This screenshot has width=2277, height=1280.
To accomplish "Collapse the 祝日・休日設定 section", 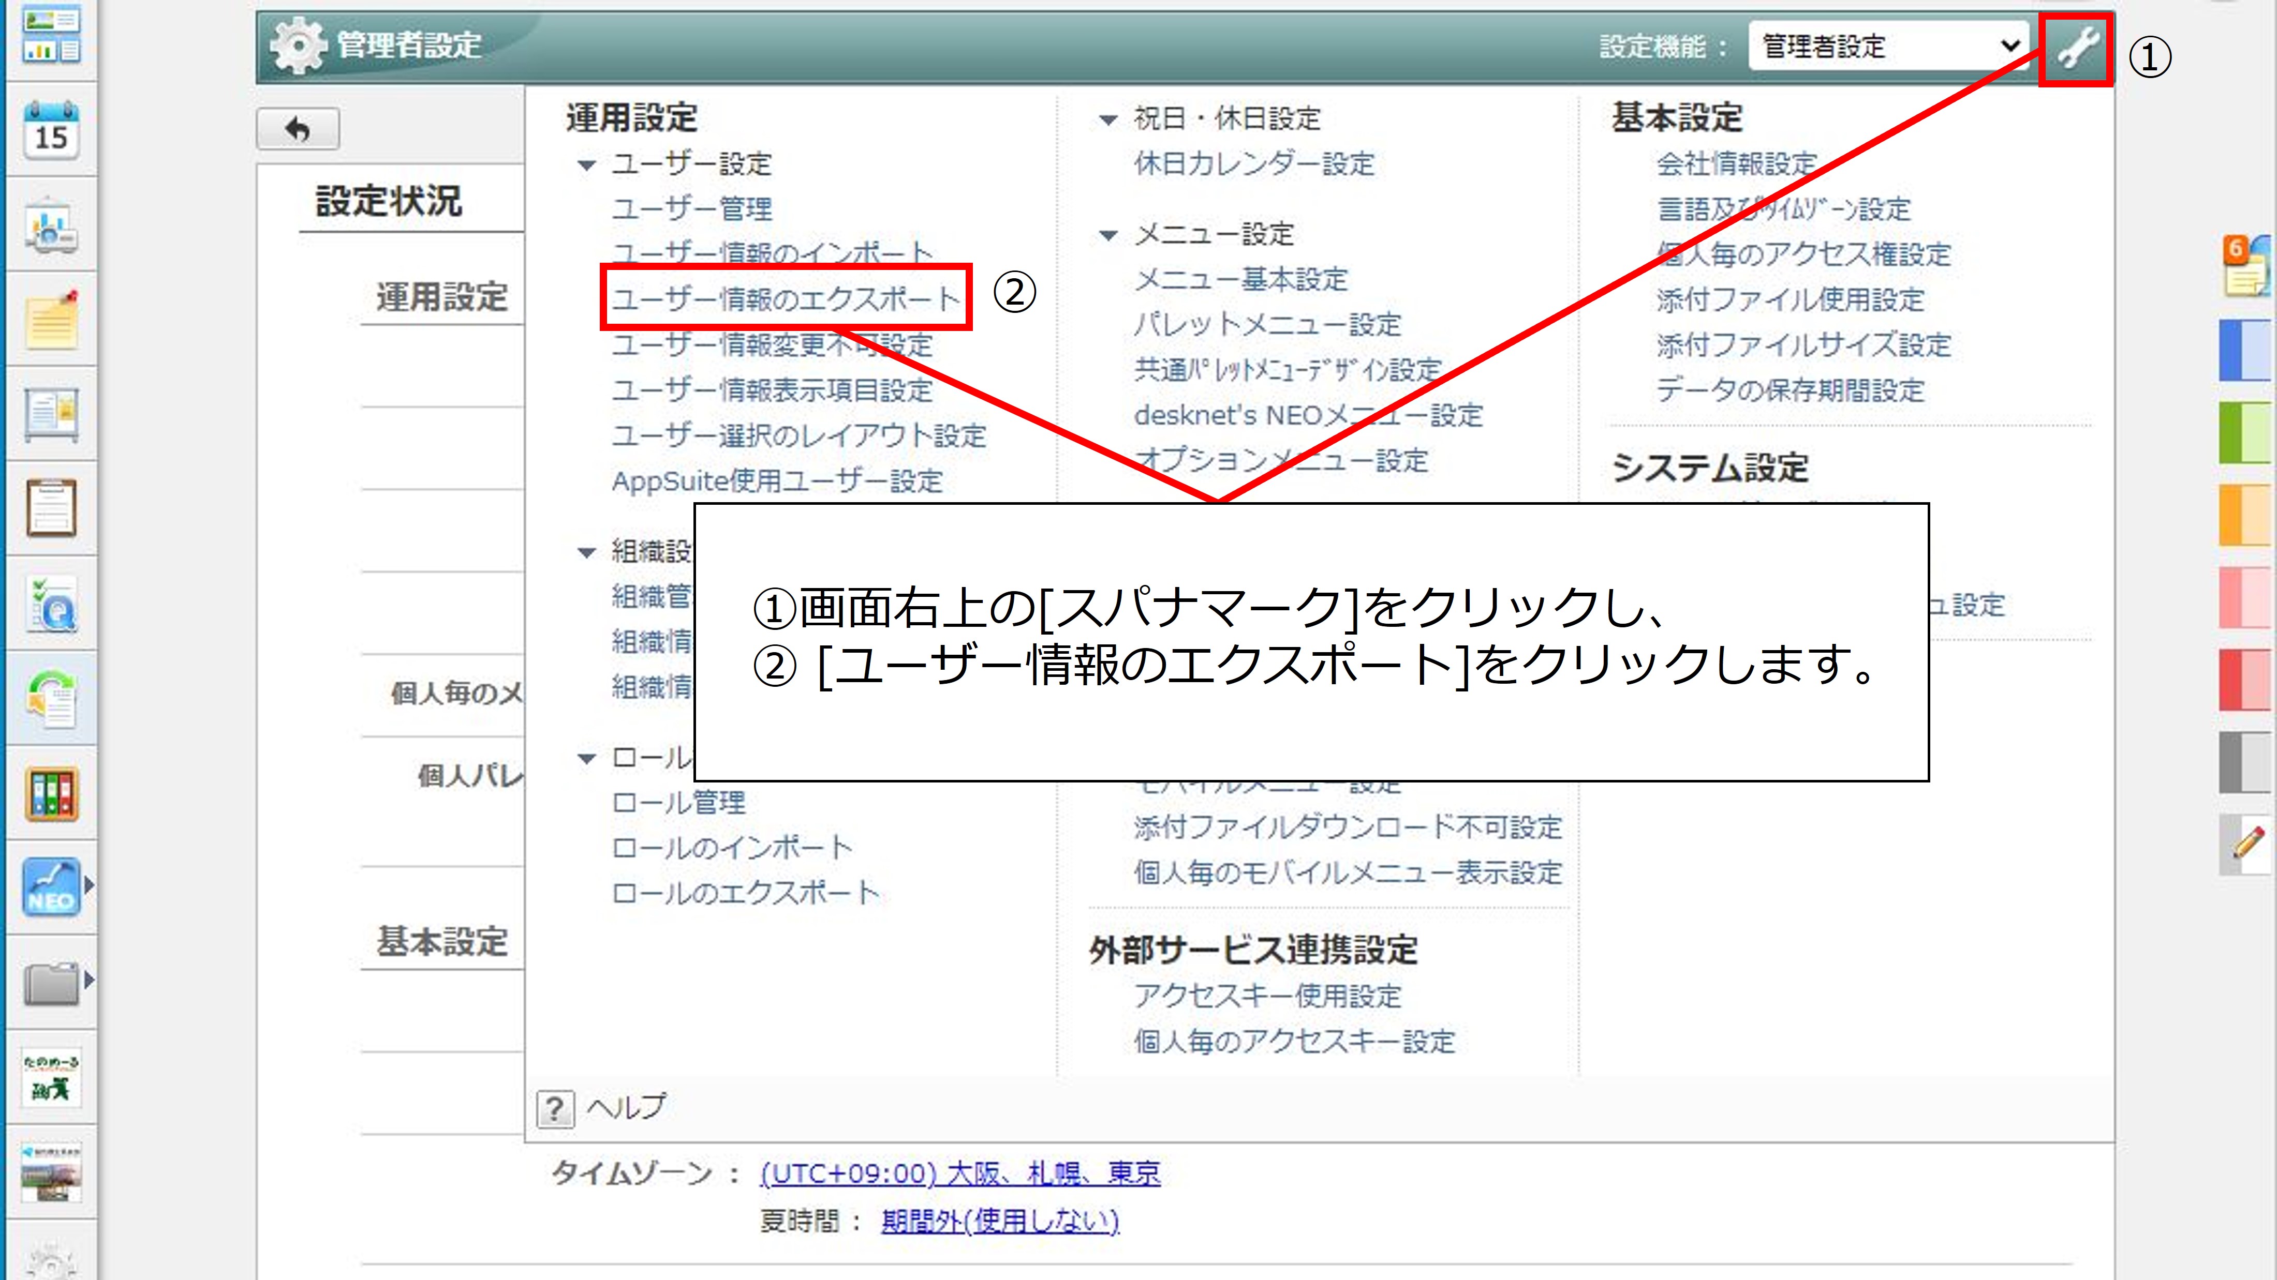I will [x=1107, y=119].
